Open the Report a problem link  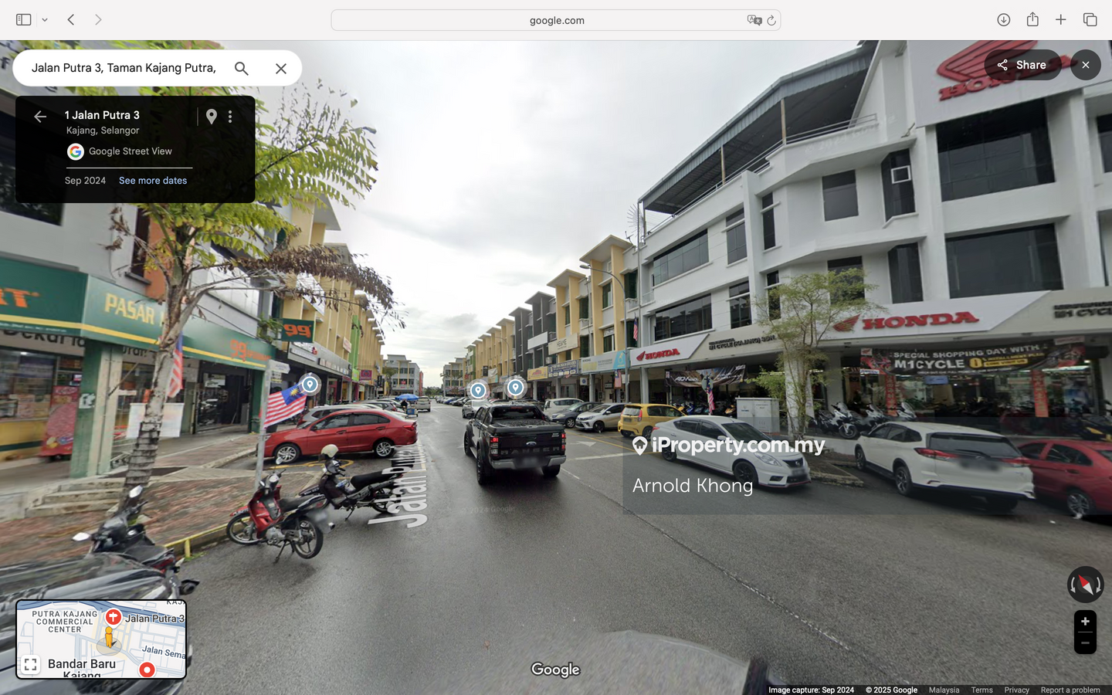pos(1070,690)
